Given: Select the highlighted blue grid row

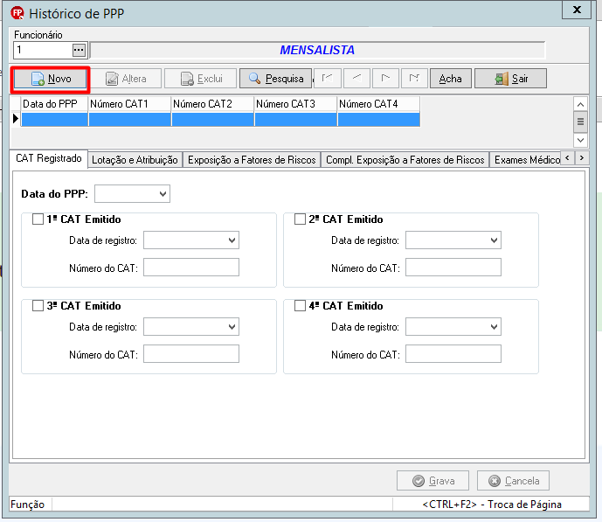Looking at the screenshot, I should [220, 119].
